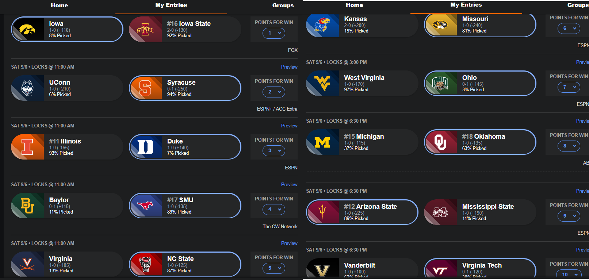Open points dropdown for Iowa State game
The height and width of the screenshot is (280, 589).
(274, 33)
